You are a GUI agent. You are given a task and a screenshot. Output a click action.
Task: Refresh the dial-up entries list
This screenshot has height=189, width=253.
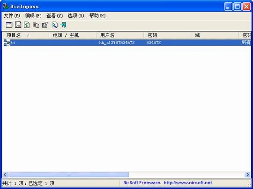27,25
